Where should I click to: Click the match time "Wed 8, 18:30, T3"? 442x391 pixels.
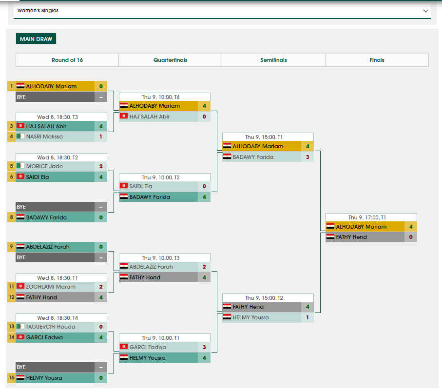[58, 117]
